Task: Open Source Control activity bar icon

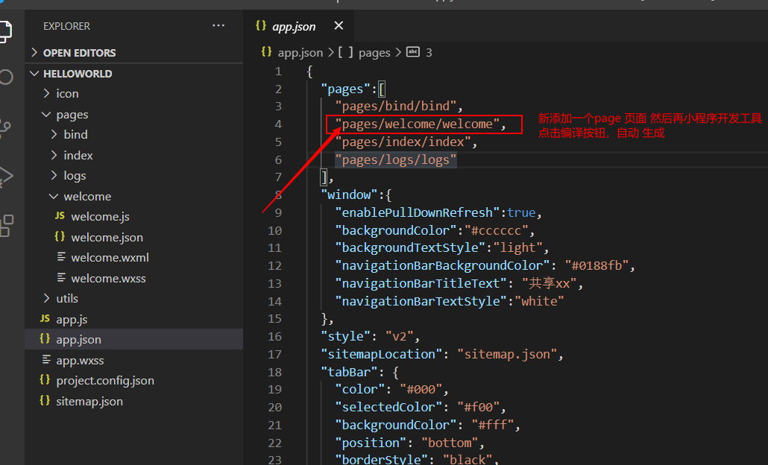Action: point(5,128)
